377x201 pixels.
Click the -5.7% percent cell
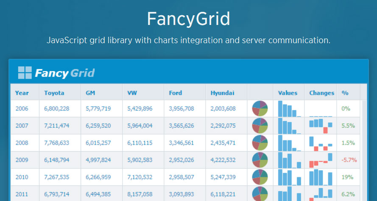(x=348, y=160)
